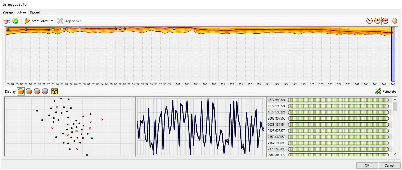Click the OK button

[x=367, y=165]
